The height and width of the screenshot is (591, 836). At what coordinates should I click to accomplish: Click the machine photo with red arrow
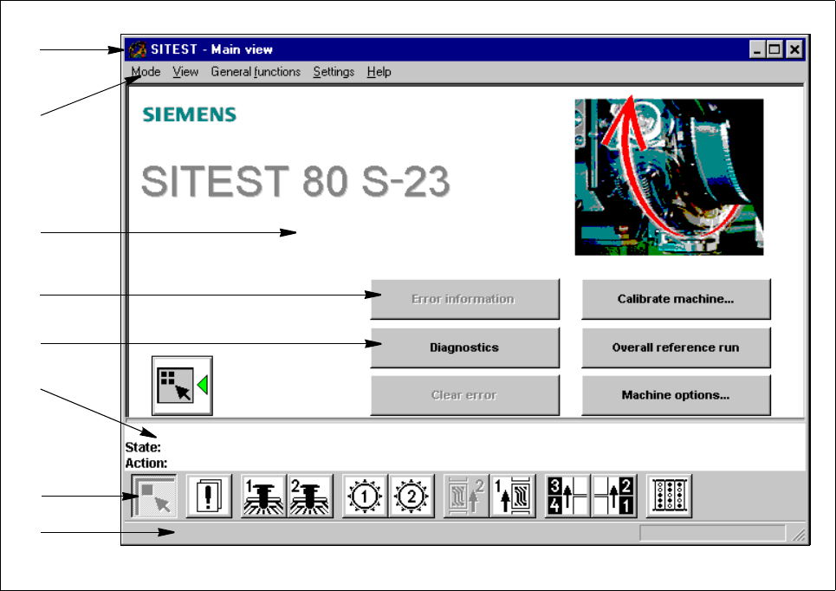coord(669,177)
